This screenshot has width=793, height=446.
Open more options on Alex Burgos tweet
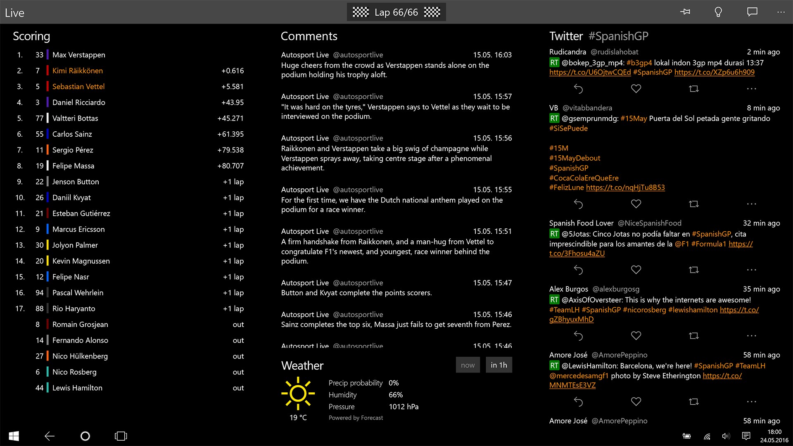[752, 336]
